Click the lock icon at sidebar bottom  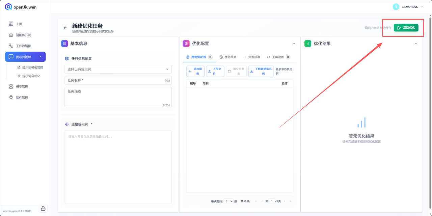tap(43, 209)
